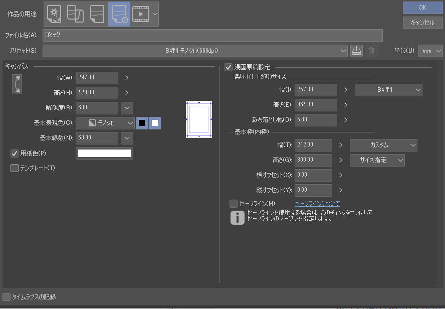
Task: Toggle the 用紙色(P) checkbox
Action: click(15, 153)
